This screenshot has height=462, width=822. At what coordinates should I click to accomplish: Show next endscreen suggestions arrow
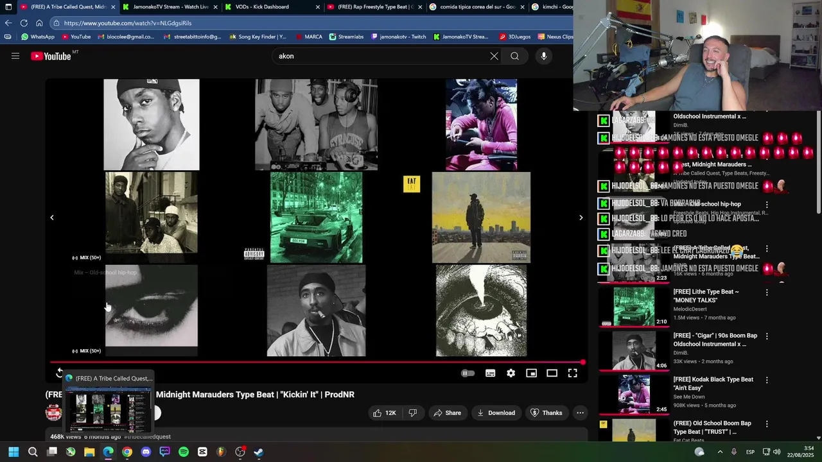coord(581,218)
